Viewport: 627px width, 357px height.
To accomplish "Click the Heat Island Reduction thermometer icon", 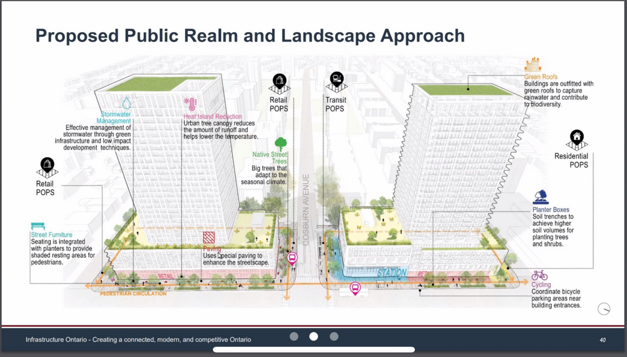I will point(190,104).
